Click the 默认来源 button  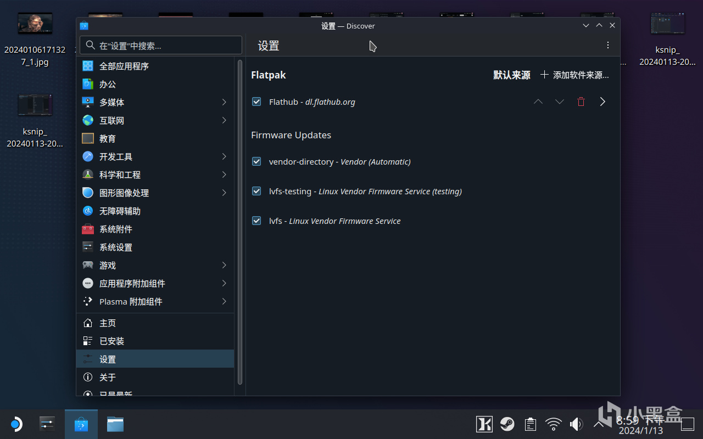click(512, 75)
